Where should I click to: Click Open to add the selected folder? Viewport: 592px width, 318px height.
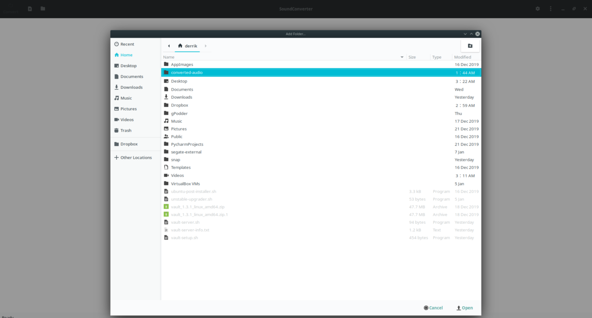pyautogui.click(x=464, y=307)
